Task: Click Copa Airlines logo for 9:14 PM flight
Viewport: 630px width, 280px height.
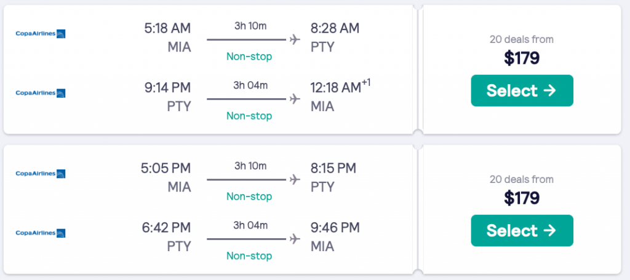Action: point(41,93)
